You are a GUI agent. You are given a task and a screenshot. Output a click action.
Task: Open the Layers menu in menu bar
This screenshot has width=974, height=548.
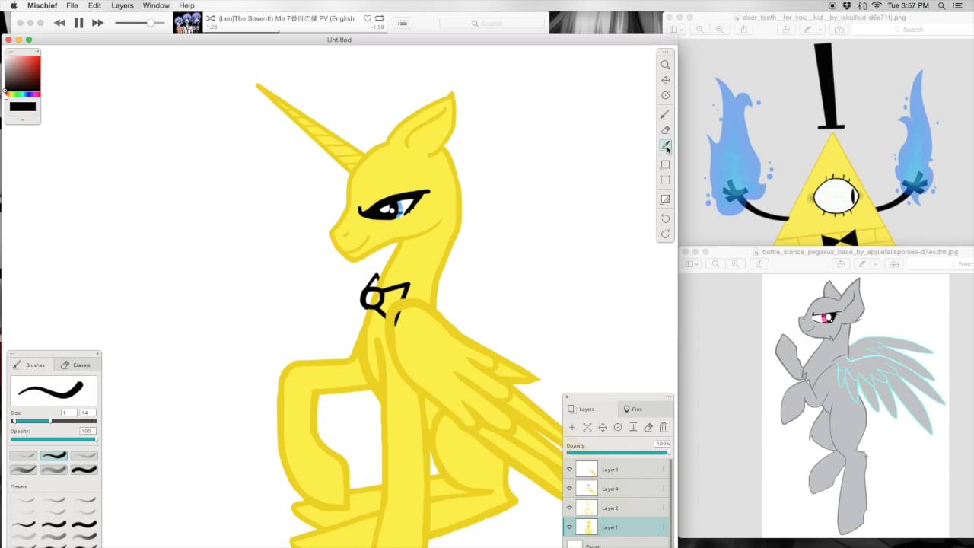[x=123, y=5]
